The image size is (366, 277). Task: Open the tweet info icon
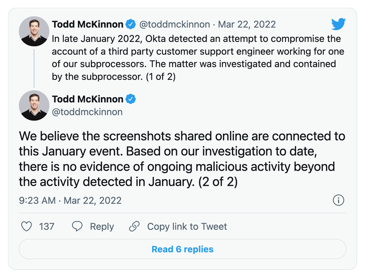[x=338, y=200]
